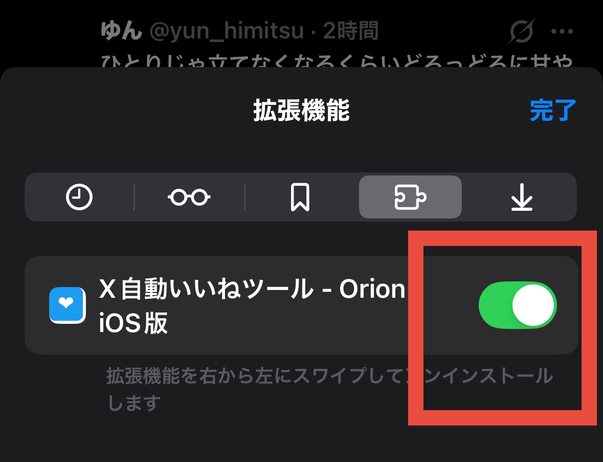Tap 完了 to close the extensions sheet
Viewport: 603px width, 462px height.
point(553,111)
